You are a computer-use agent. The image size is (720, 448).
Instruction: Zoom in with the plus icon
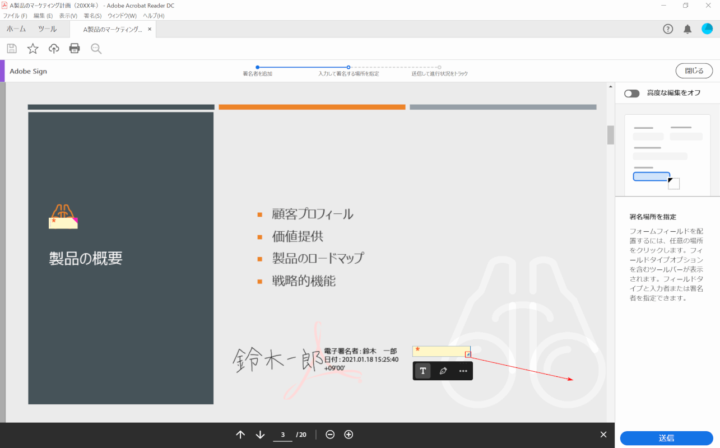click(348, 434)
